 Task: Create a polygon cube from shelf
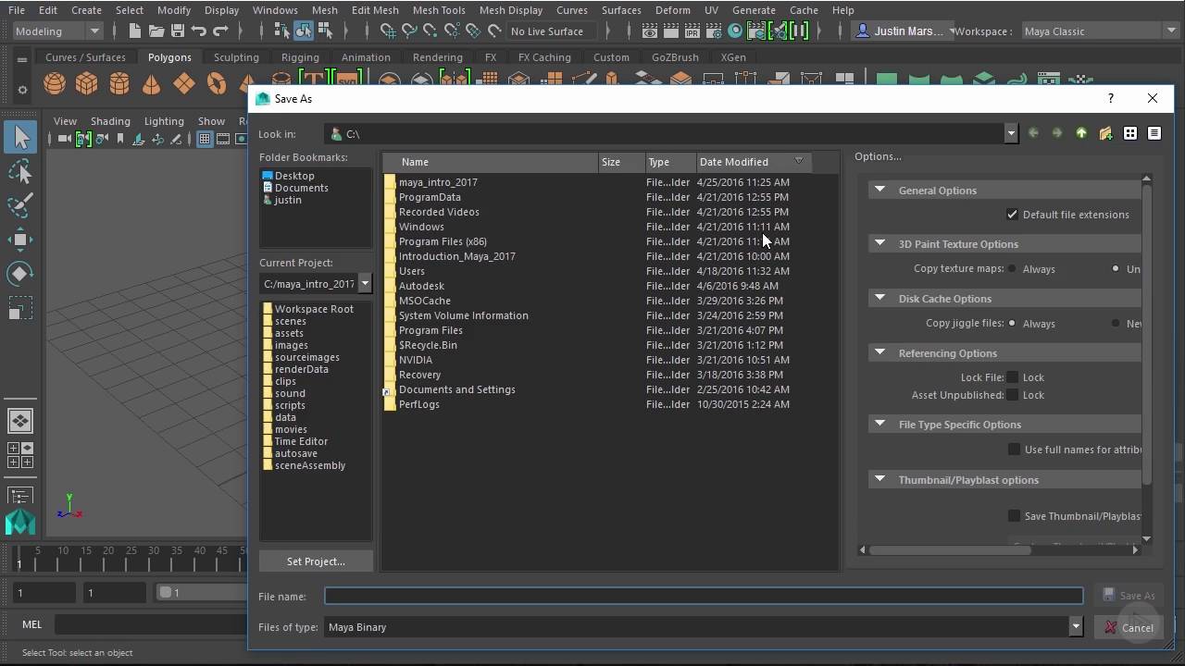point(87,84)
